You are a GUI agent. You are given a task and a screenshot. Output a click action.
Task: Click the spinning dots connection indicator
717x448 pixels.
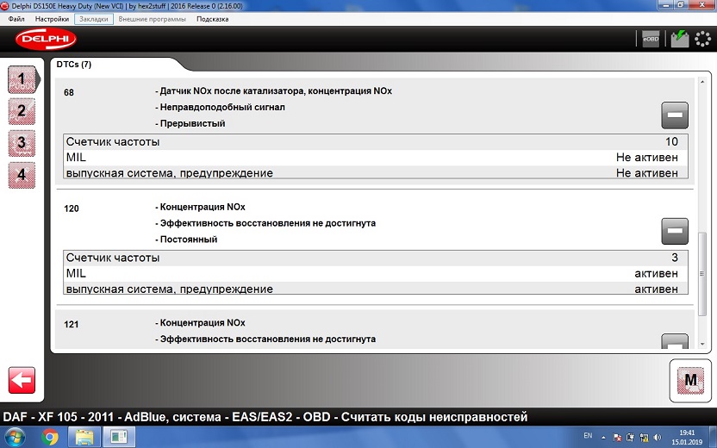coord(703,39)
